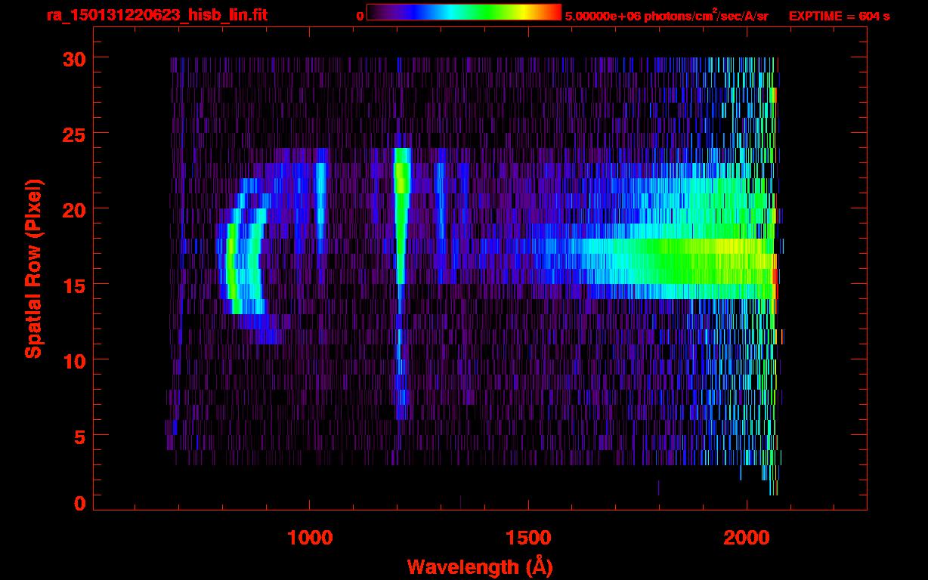
Task: Click the EXPTIME = 604 s text
Action: tap(839, 16)
